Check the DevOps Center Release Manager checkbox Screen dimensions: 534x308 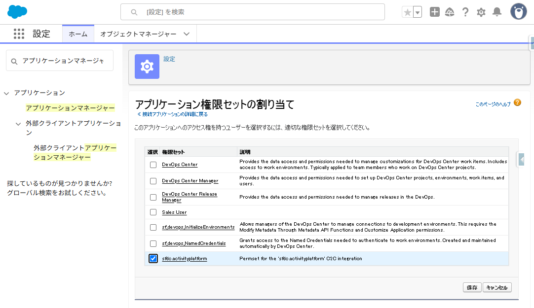pyautogui.click(x=153, y=198)
